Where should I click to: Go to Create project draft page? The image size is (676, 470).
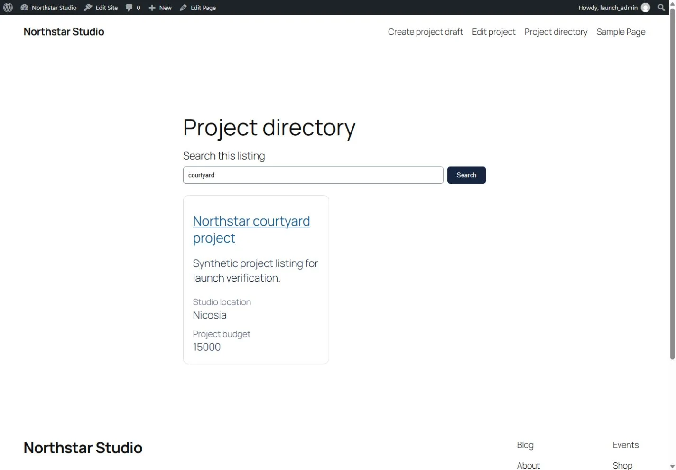point(425,32)
